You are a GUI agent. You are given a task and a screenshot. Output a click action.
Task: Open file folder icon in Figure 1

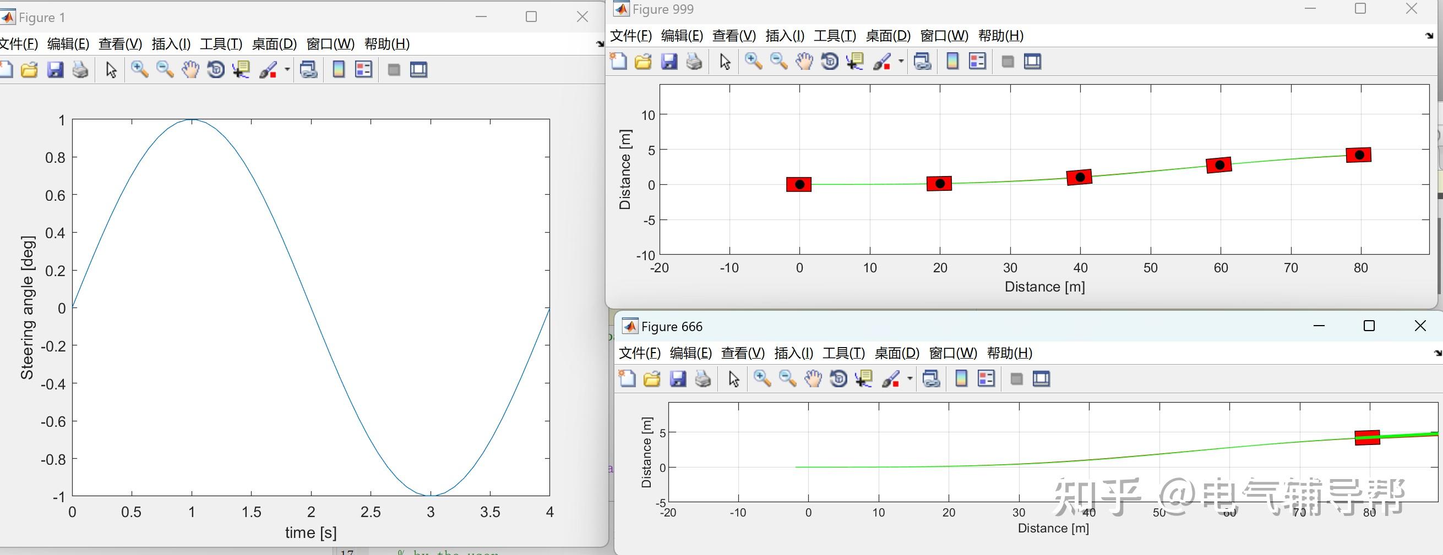(x=29, y=69)
